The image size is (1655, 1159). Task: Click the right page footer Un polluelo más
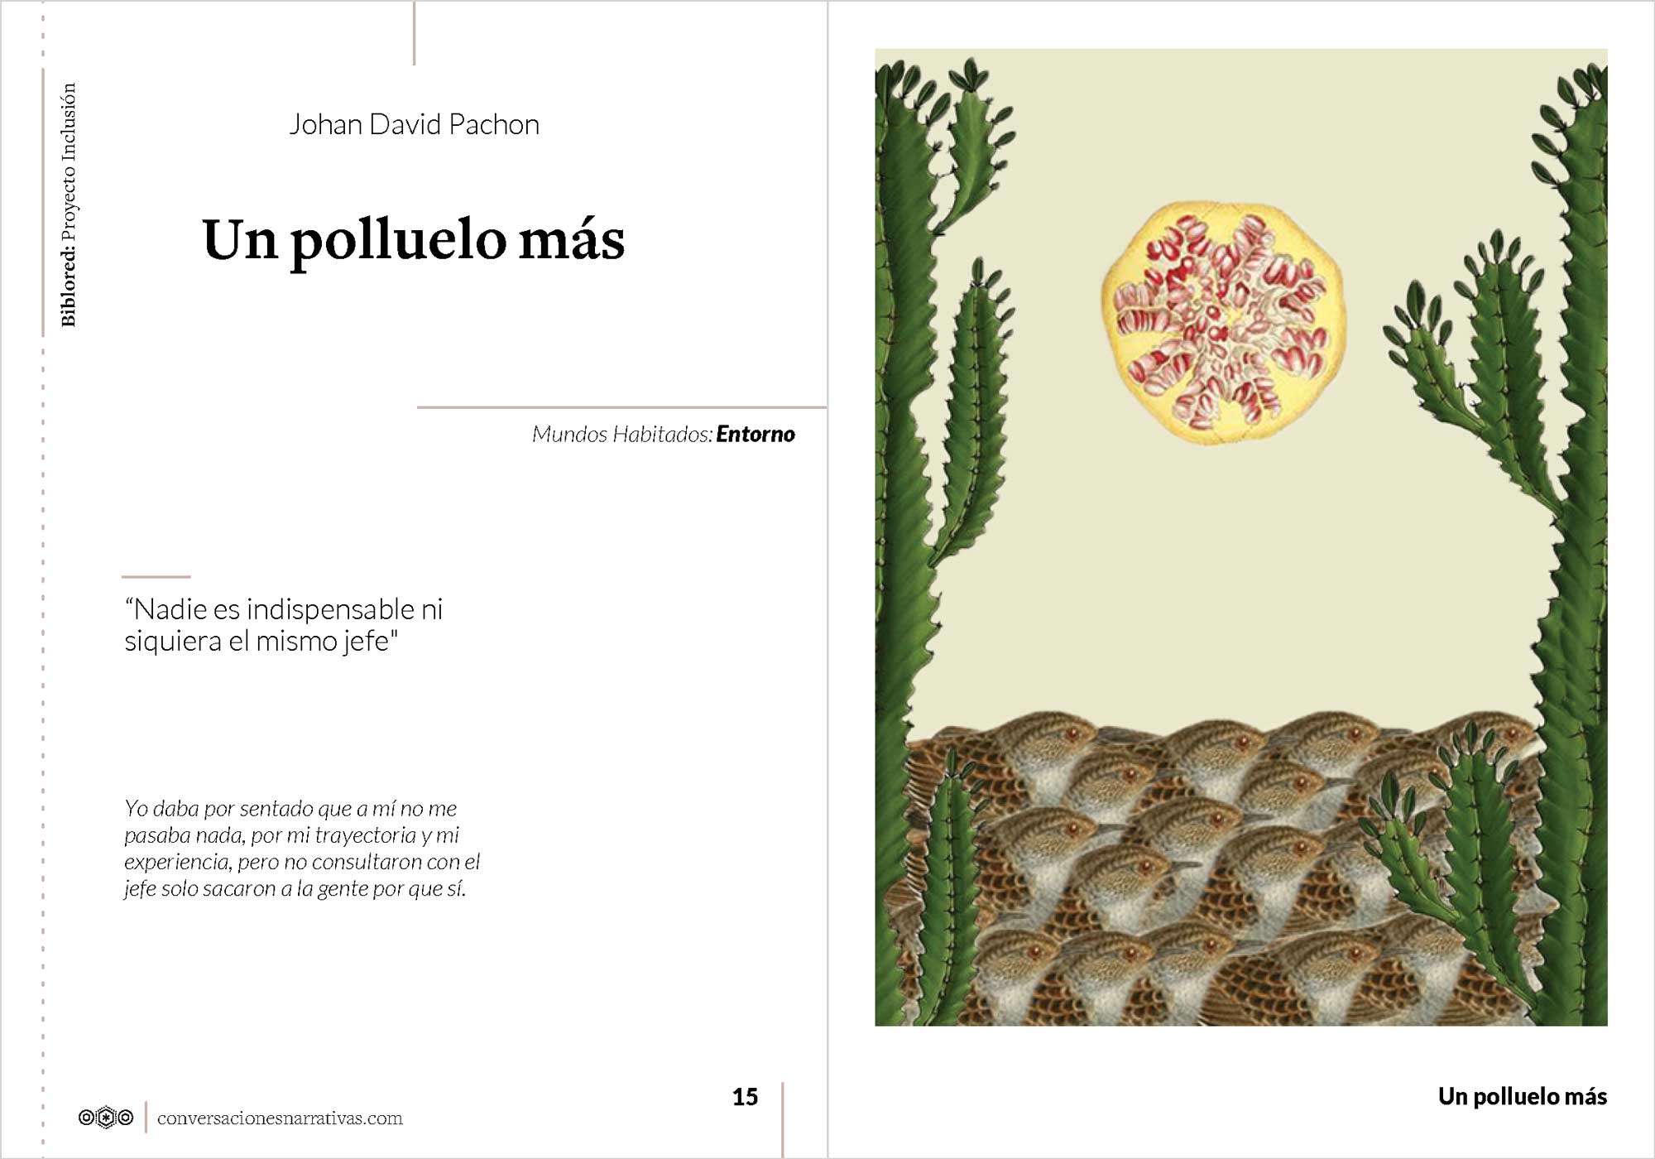1523,1096
